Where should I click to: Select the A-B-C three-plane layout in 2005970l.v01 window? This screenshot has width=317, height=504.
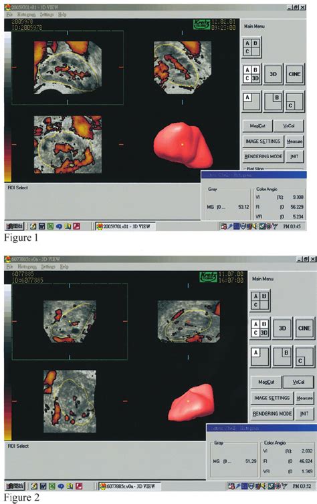pos(251,47)
